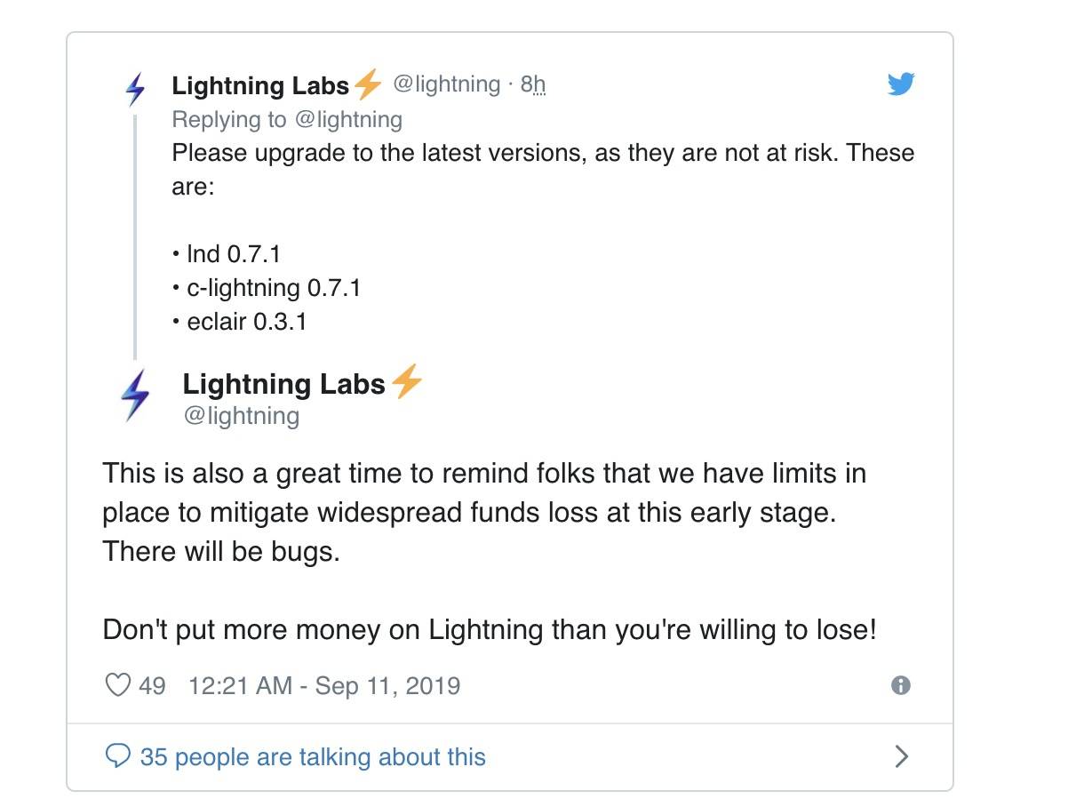The width and height of the screenshot is (1068, 807).
Task: Open the main tweet's Lightning Labs name
Action: click(x=284, y=384)
